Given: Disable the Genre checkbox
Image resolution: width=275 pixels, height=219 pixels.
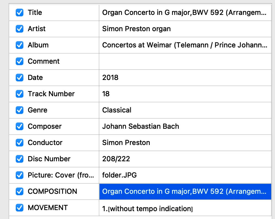Looking at the screenshot, I should coord(20,110).
